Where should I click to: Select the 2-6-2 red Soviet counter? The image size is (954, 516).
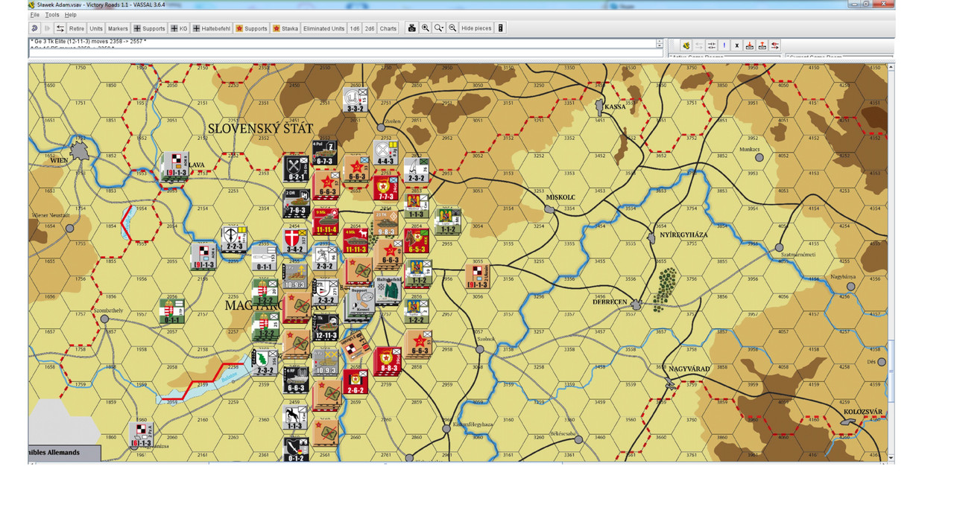[x=355, y=381]
